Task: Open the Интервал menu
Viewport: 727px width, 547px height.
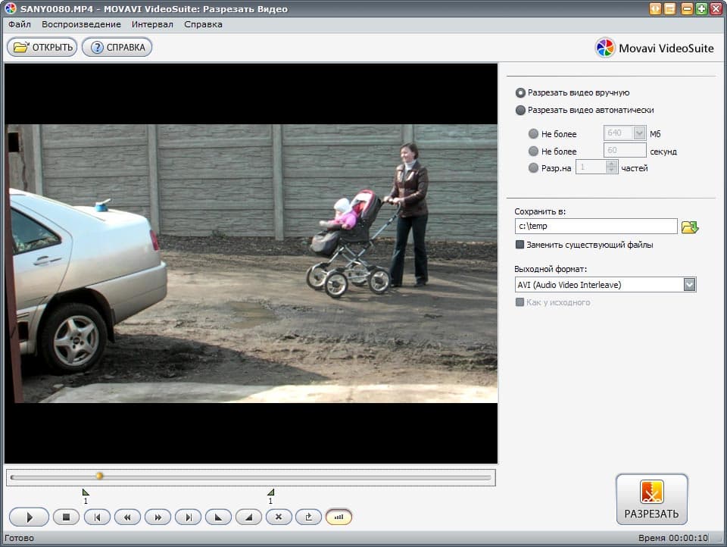Action: pyautogui.click(x=152, y=24)
